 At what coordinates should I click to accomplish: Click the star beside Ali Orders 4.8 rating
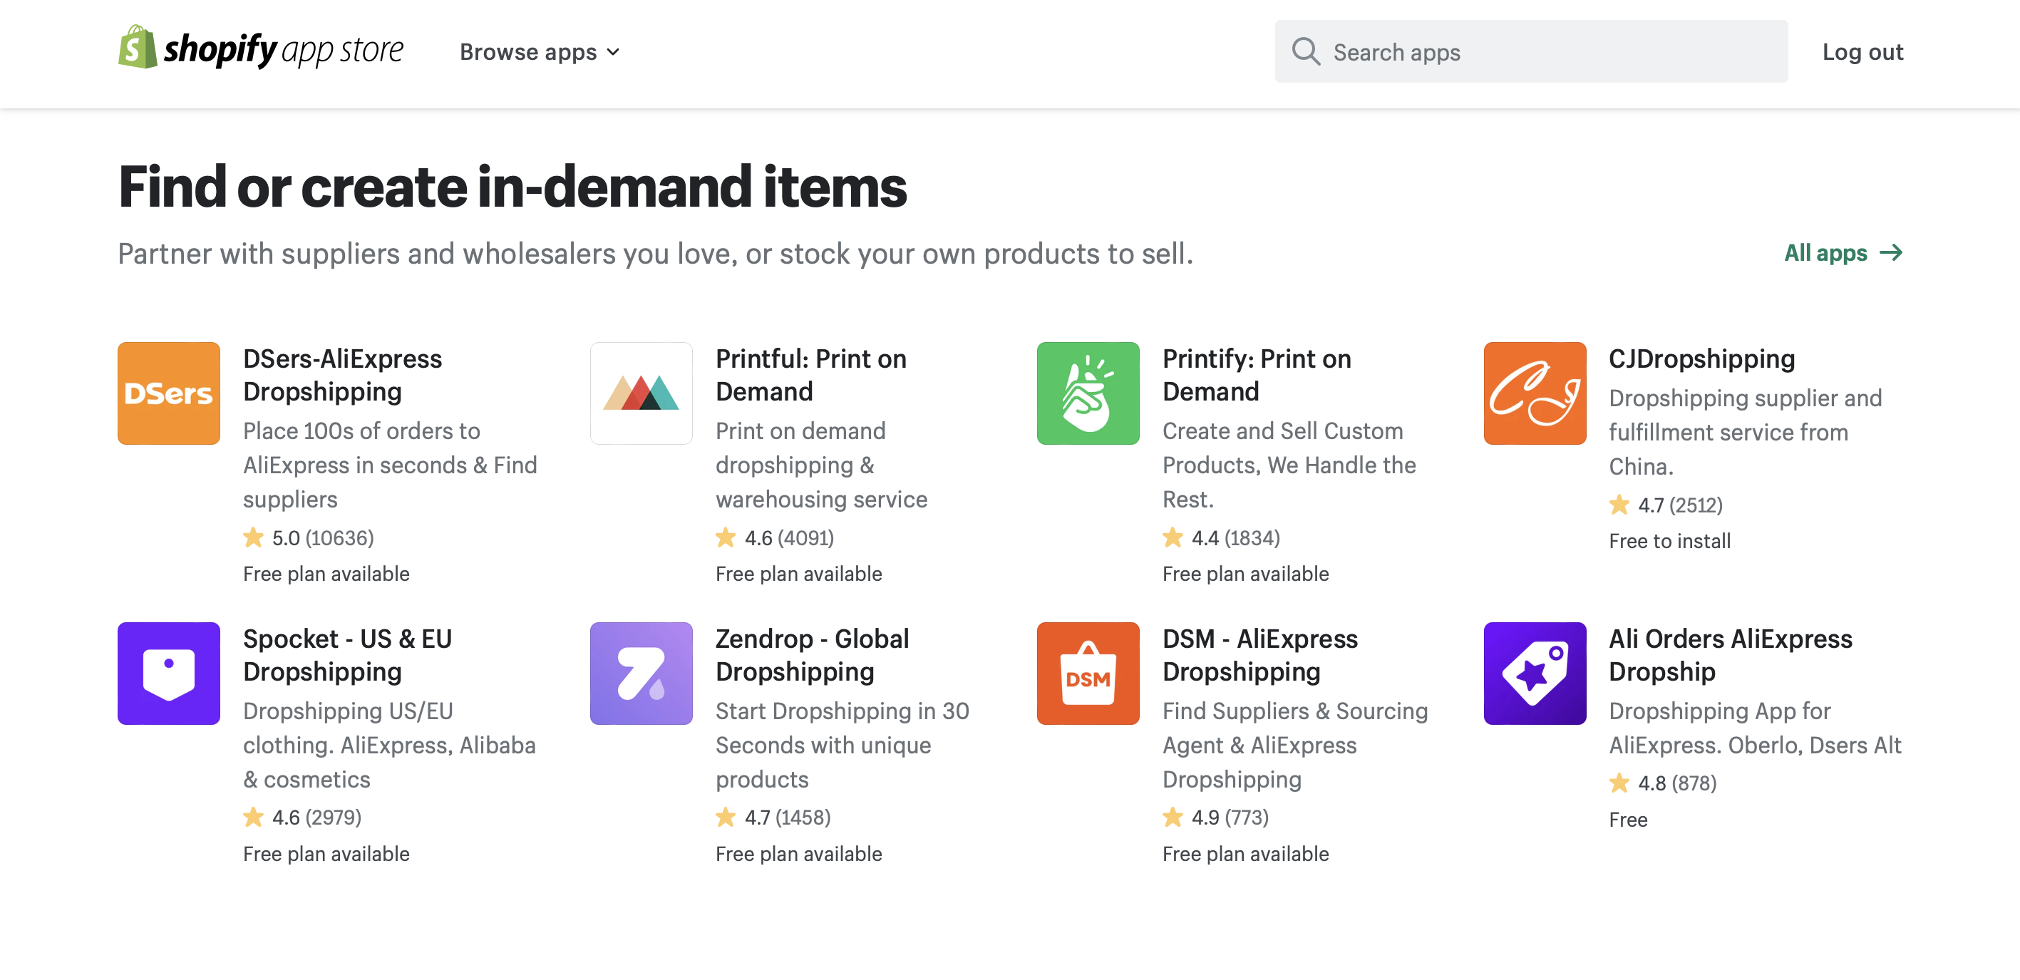[1619, 783]
